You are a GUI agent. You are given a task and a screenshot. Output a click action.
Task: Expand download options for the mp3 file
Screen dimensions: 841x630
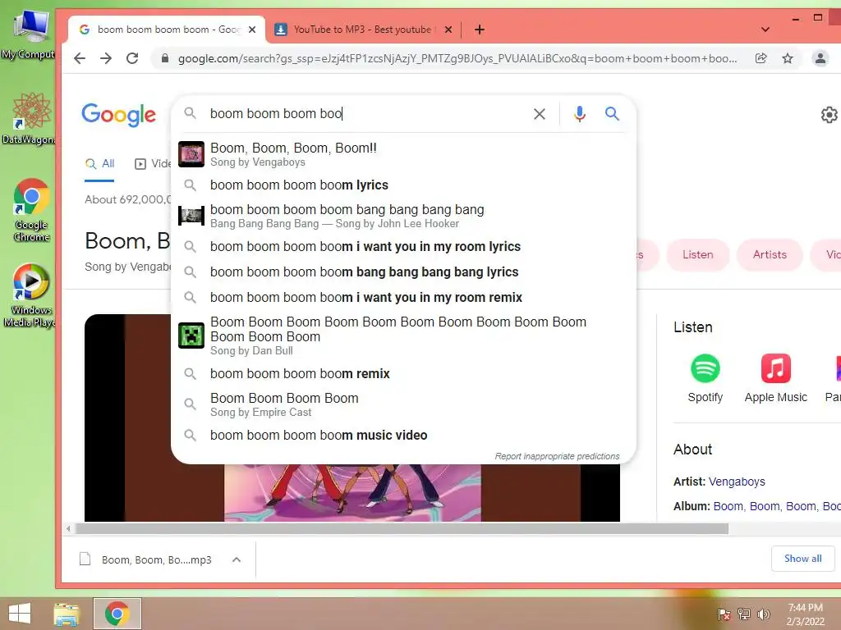click(x=237, y=559)
